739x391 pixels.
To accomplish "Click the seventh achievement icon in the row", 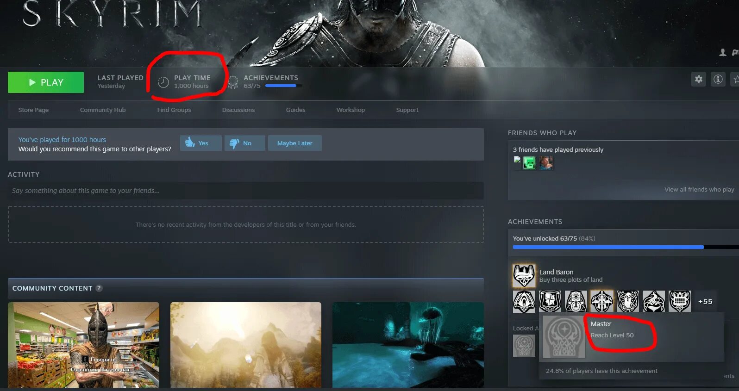I will click(680, 302).
